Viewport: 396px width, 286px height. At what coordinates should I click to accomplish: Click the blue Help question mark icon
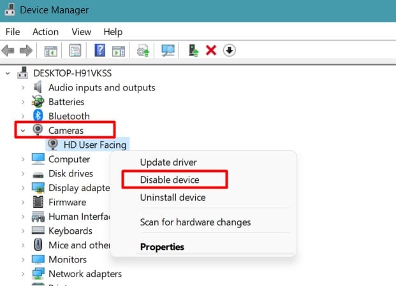point(99,50)
